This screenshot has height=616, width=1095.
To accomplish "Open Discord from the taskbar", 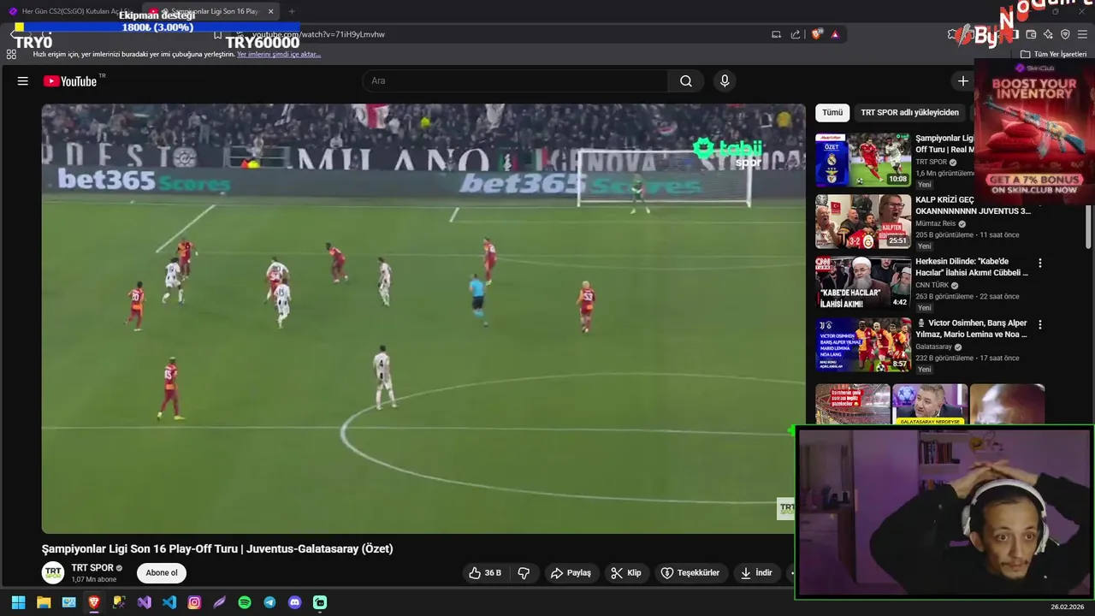I will (x=295, y=602).
